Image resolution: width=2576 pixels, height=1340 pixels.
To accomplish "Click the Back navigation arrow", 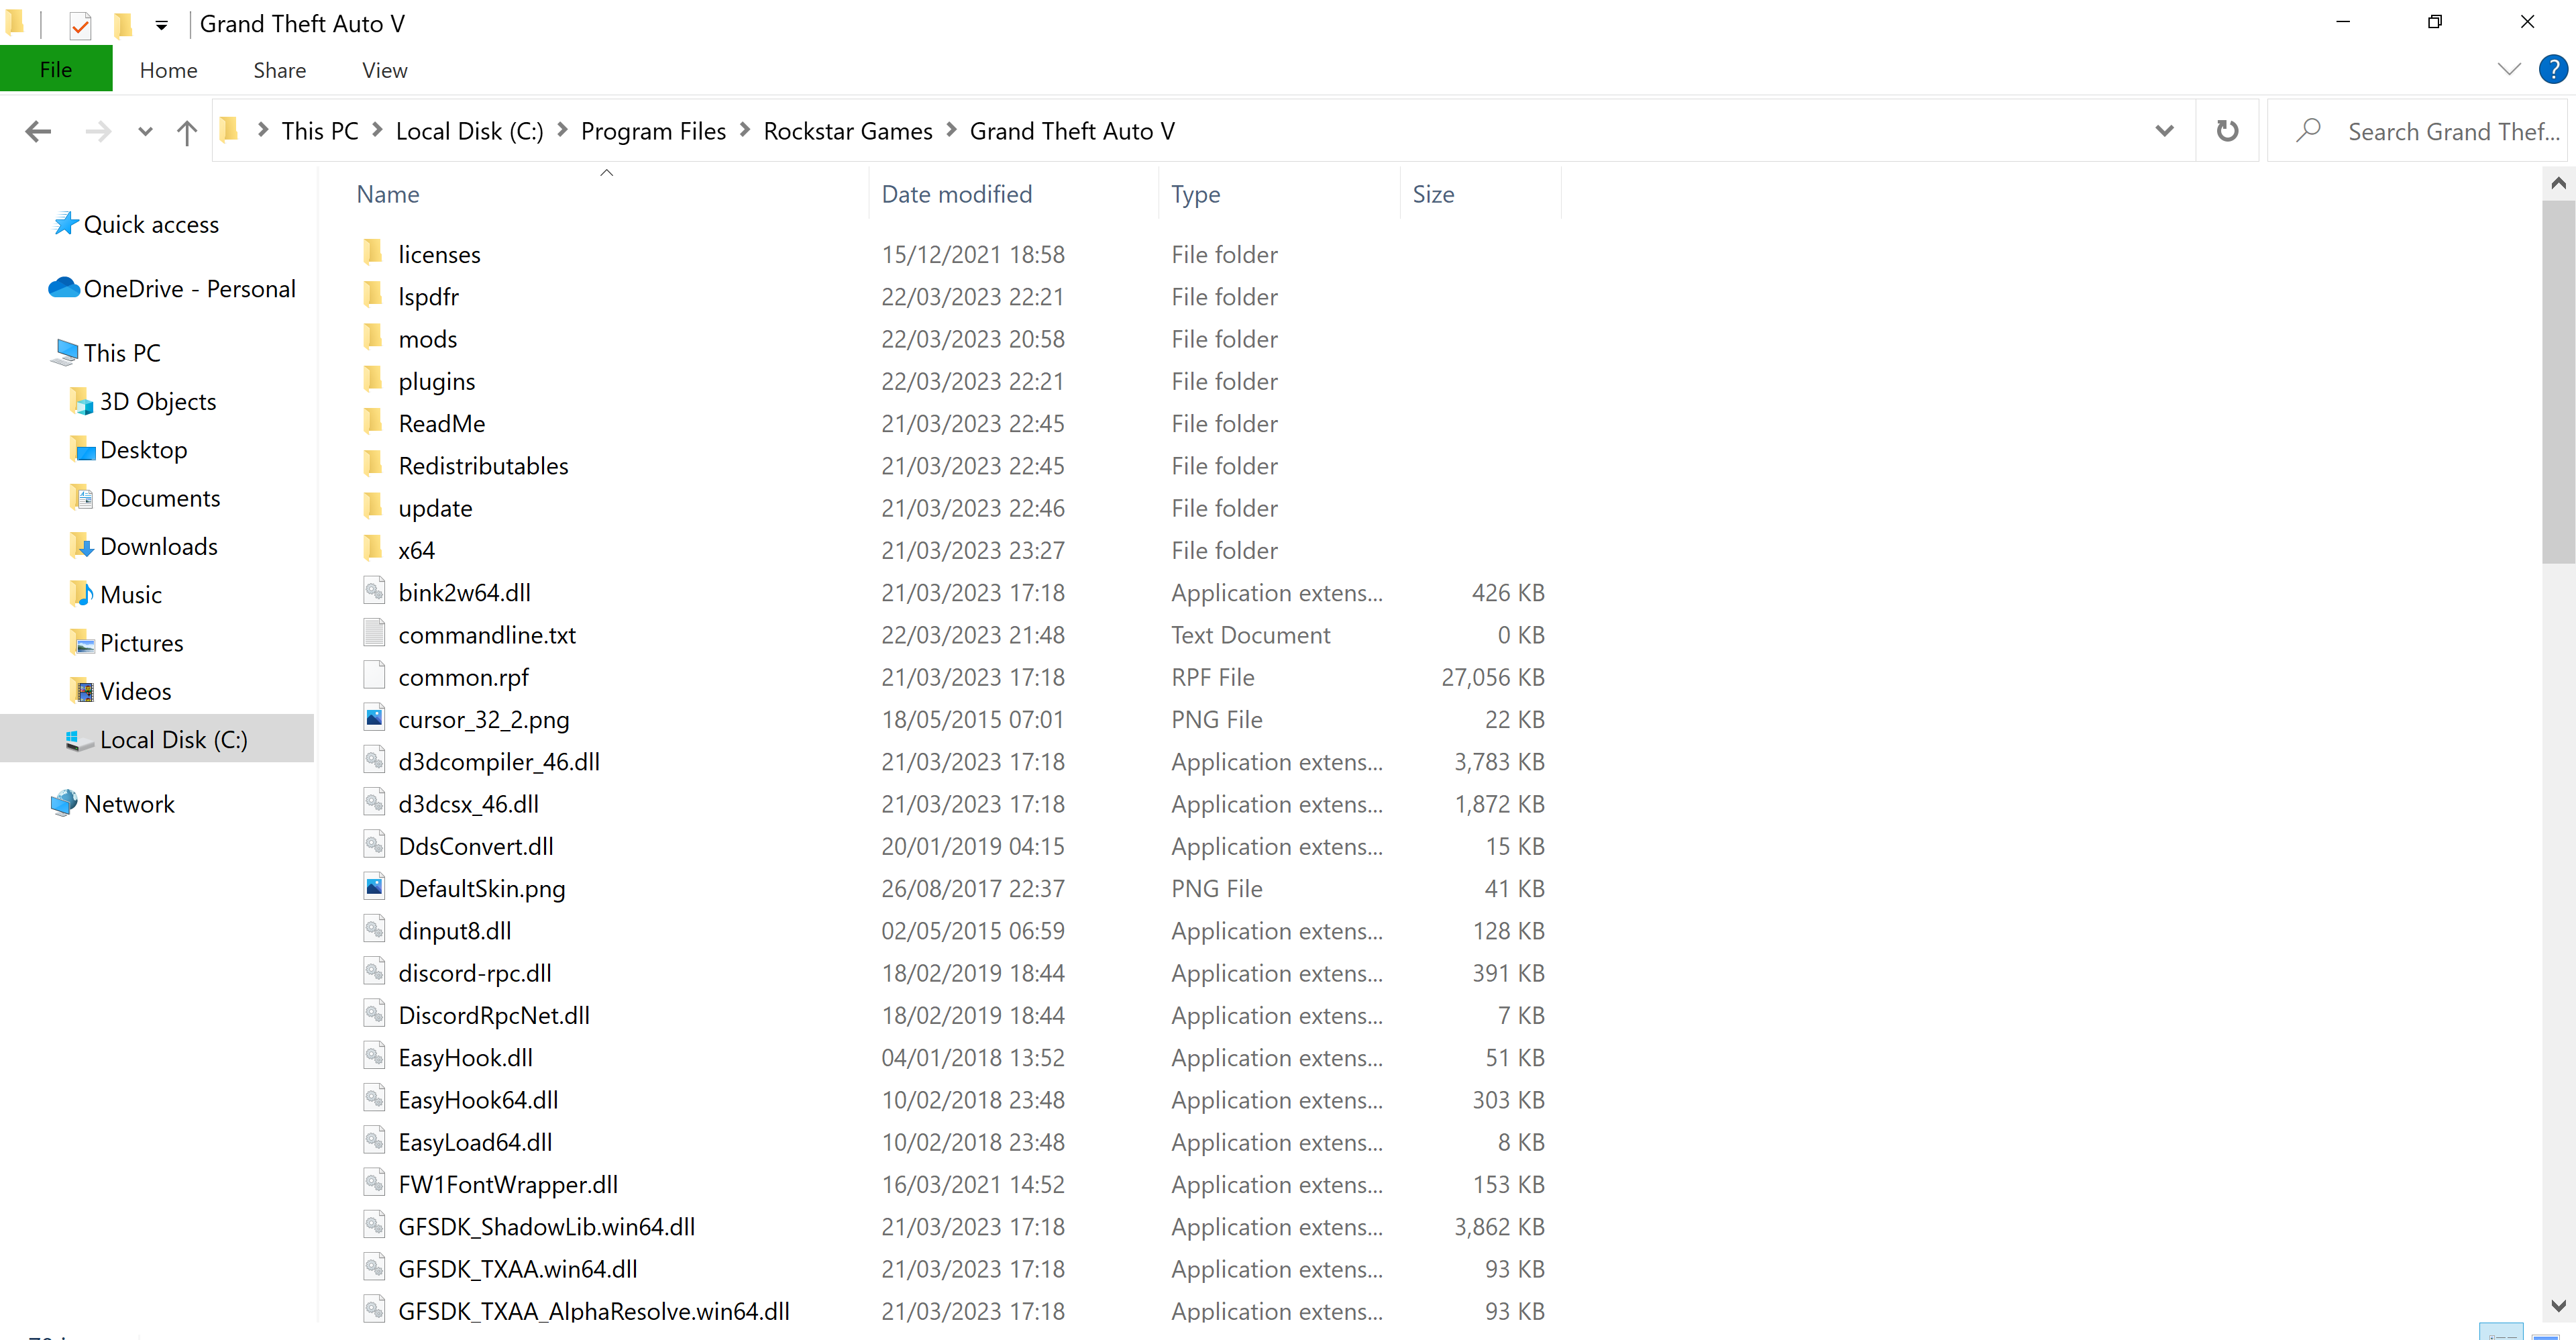I will click(x=38, y=131).
